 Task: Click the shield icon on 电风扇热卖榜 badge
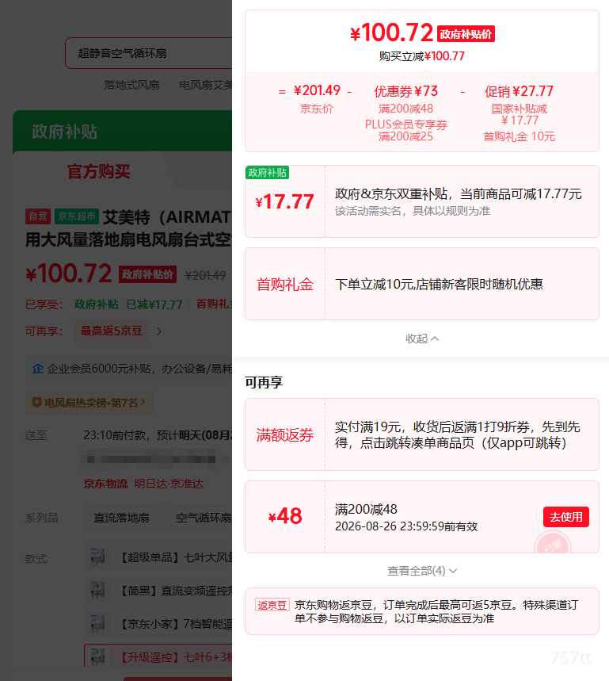(x=37, y=403)
